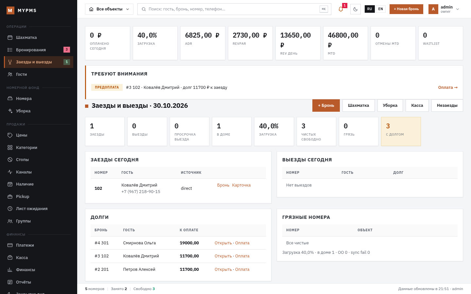The image size is (471, 294).
Task: Open Шахматка calendar icon in sidebar
Action: (10, 38)
